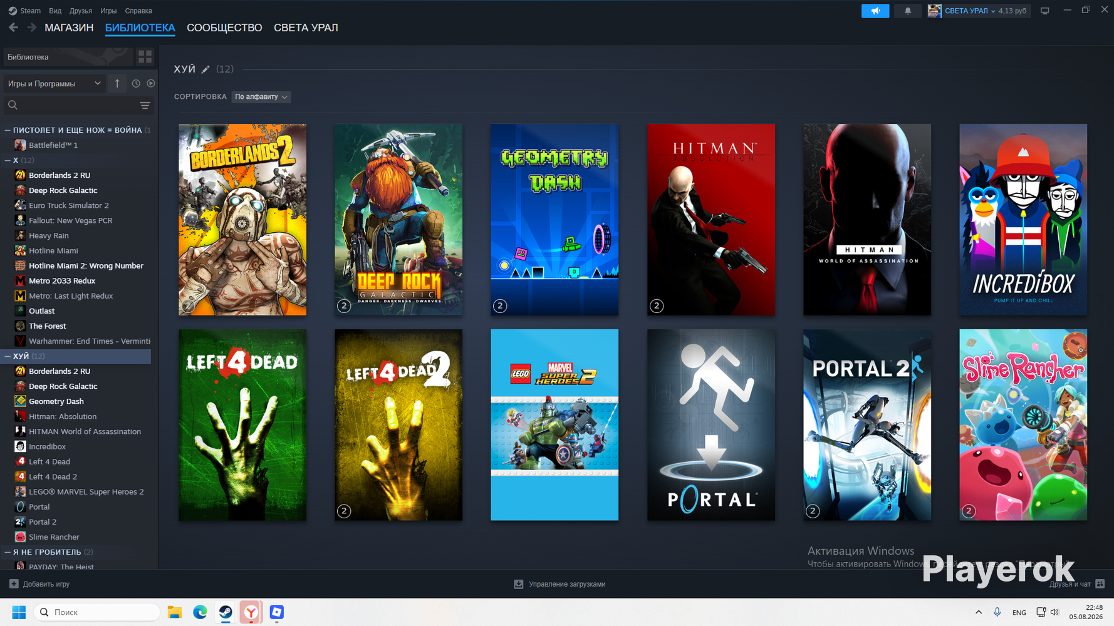Collapse ПИСТОЛЕТ И ЕЩЕ НОЖ = ВОЙНА collection
The image size is (1114, 626).
tap(8, 130)
